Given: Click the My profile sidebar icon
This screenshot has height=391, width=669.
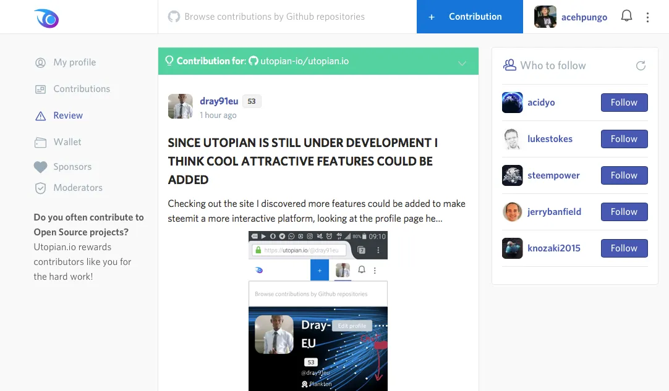Looking at the screenshot, I should pyautogui.click(x=40, y=62).
